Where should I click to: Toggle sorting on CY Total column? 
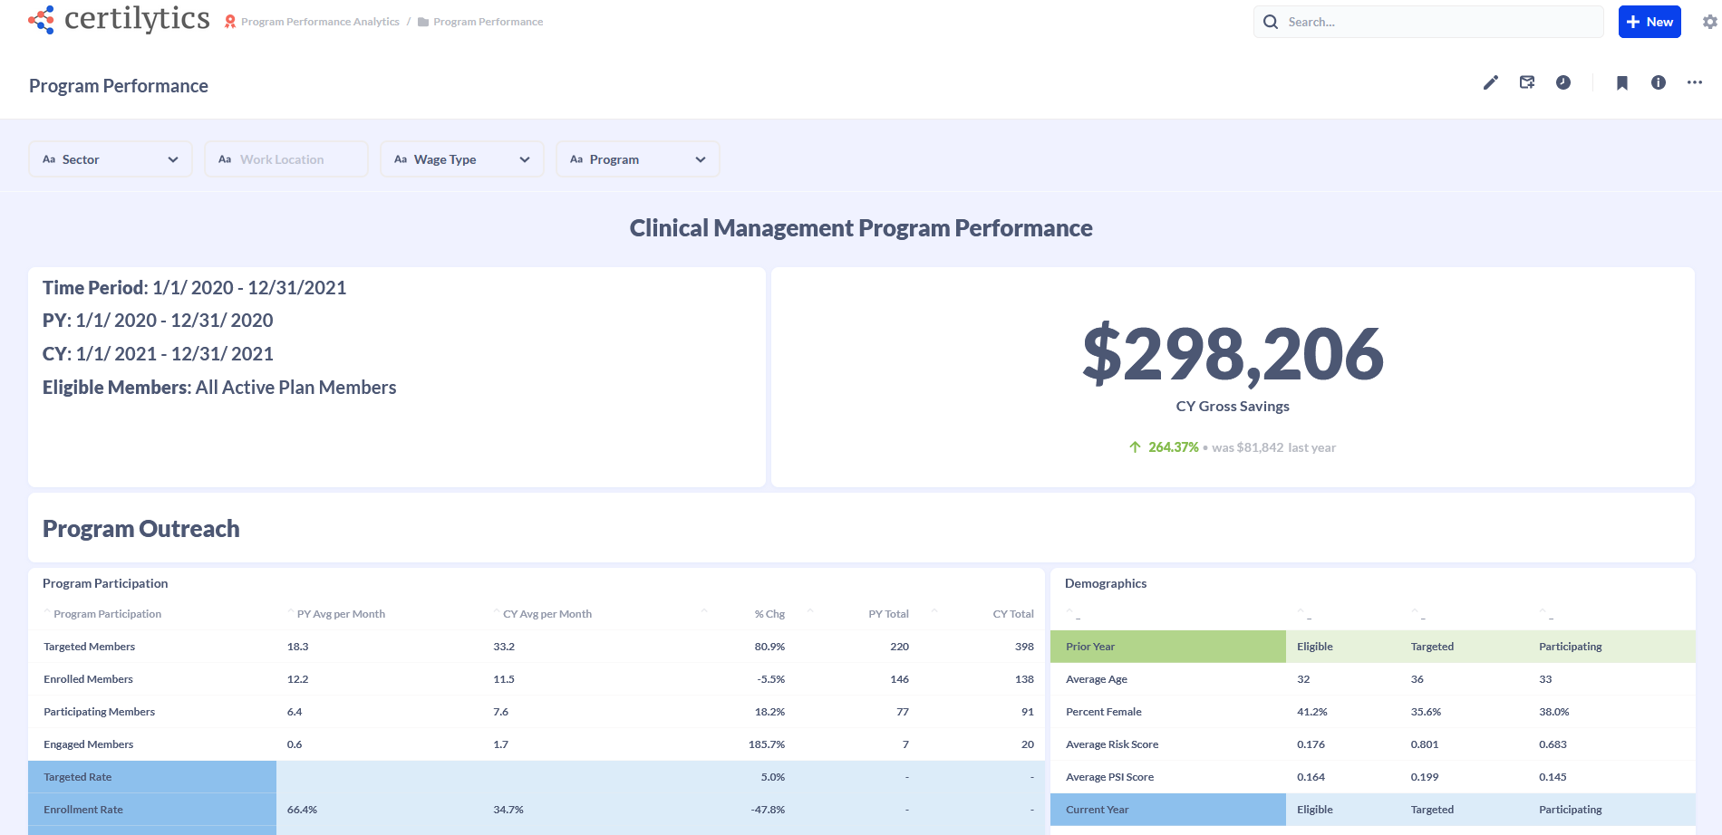[x=1012, y=613]
